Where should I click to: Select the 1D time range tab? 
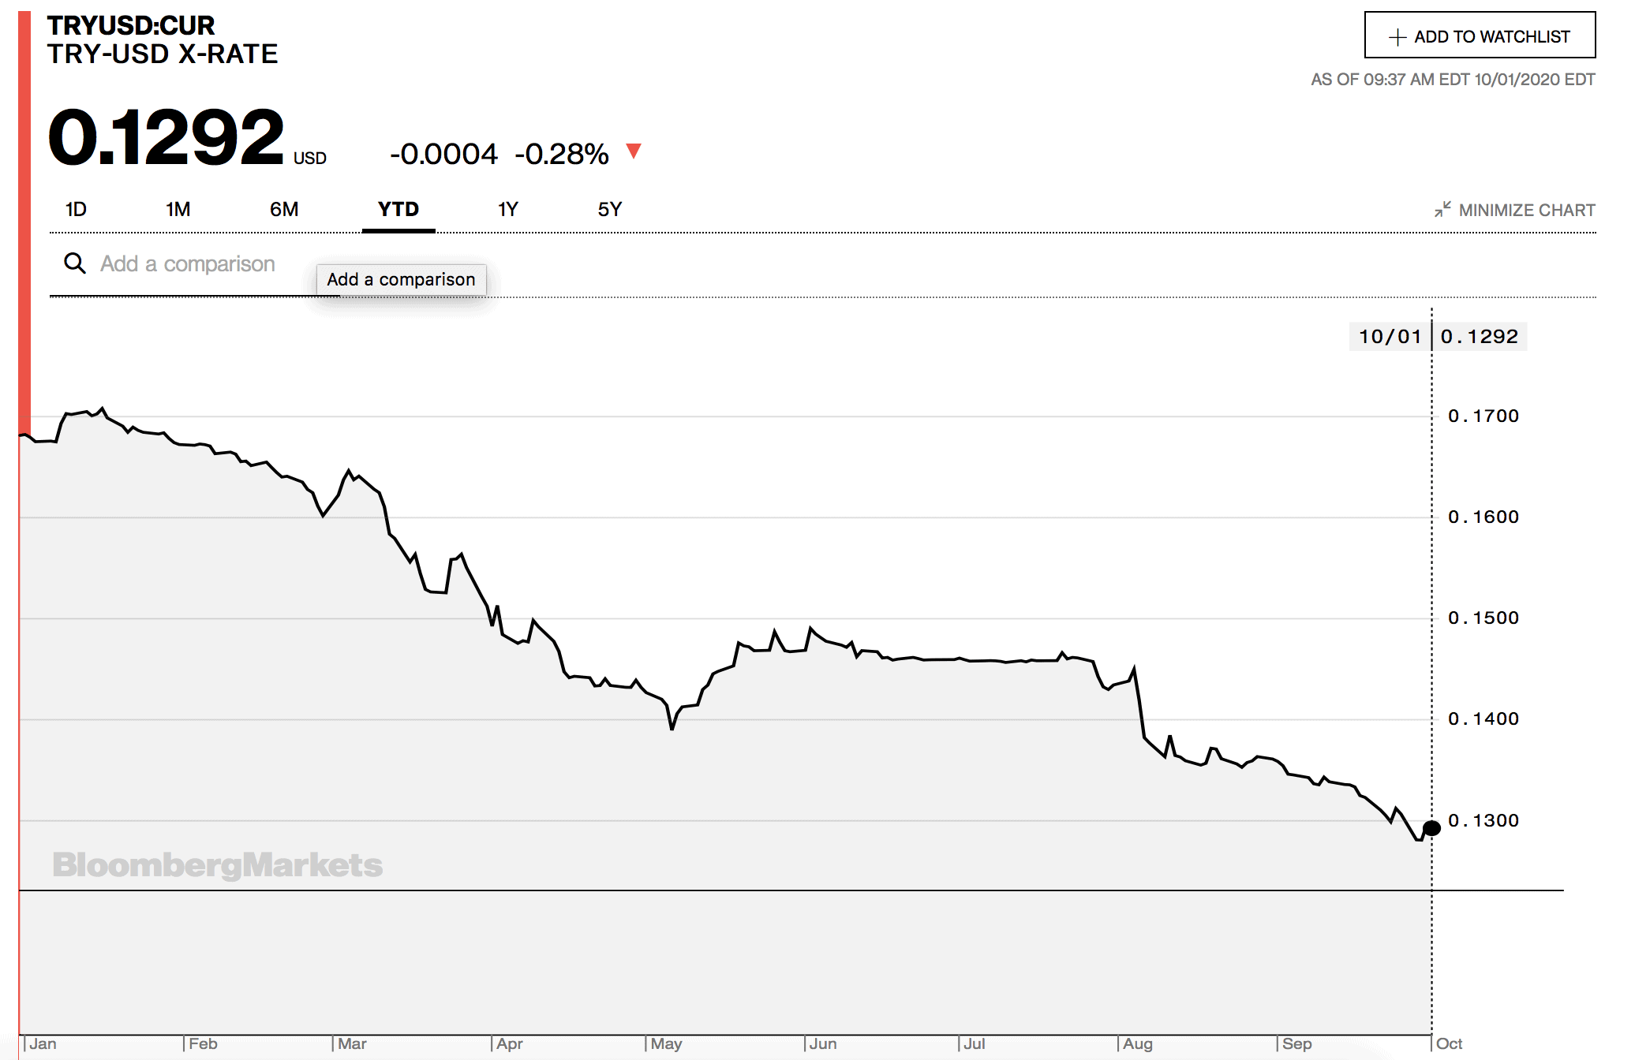click(76, 209)
